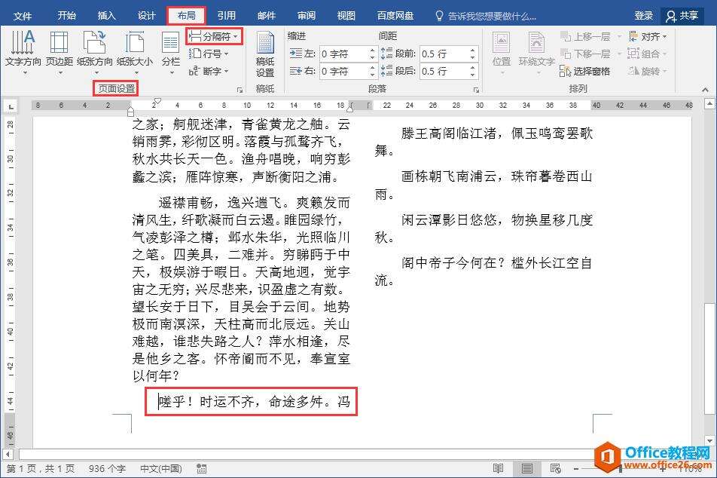Open the 选择窗格 selection pane

point(585,72)
